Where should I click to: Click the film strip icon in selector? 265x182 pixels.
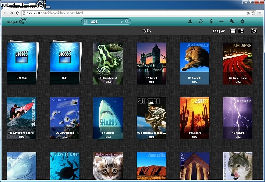pyautogui.click(x=85, y=22)
